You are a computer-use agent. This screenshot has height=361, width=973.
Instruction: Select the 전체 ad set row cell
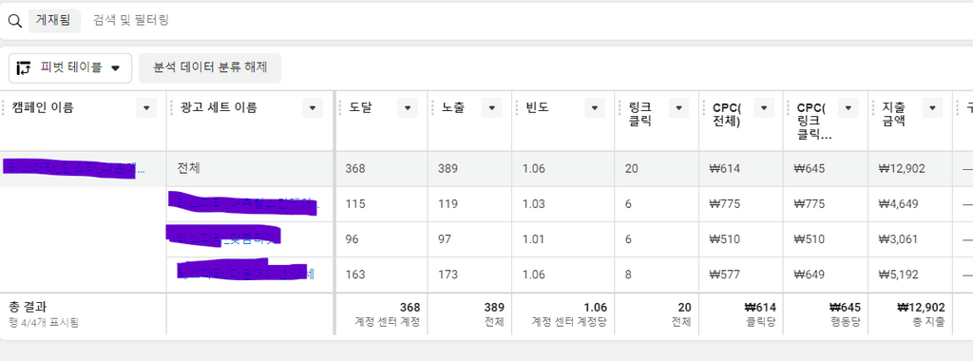tap(250, 168)
